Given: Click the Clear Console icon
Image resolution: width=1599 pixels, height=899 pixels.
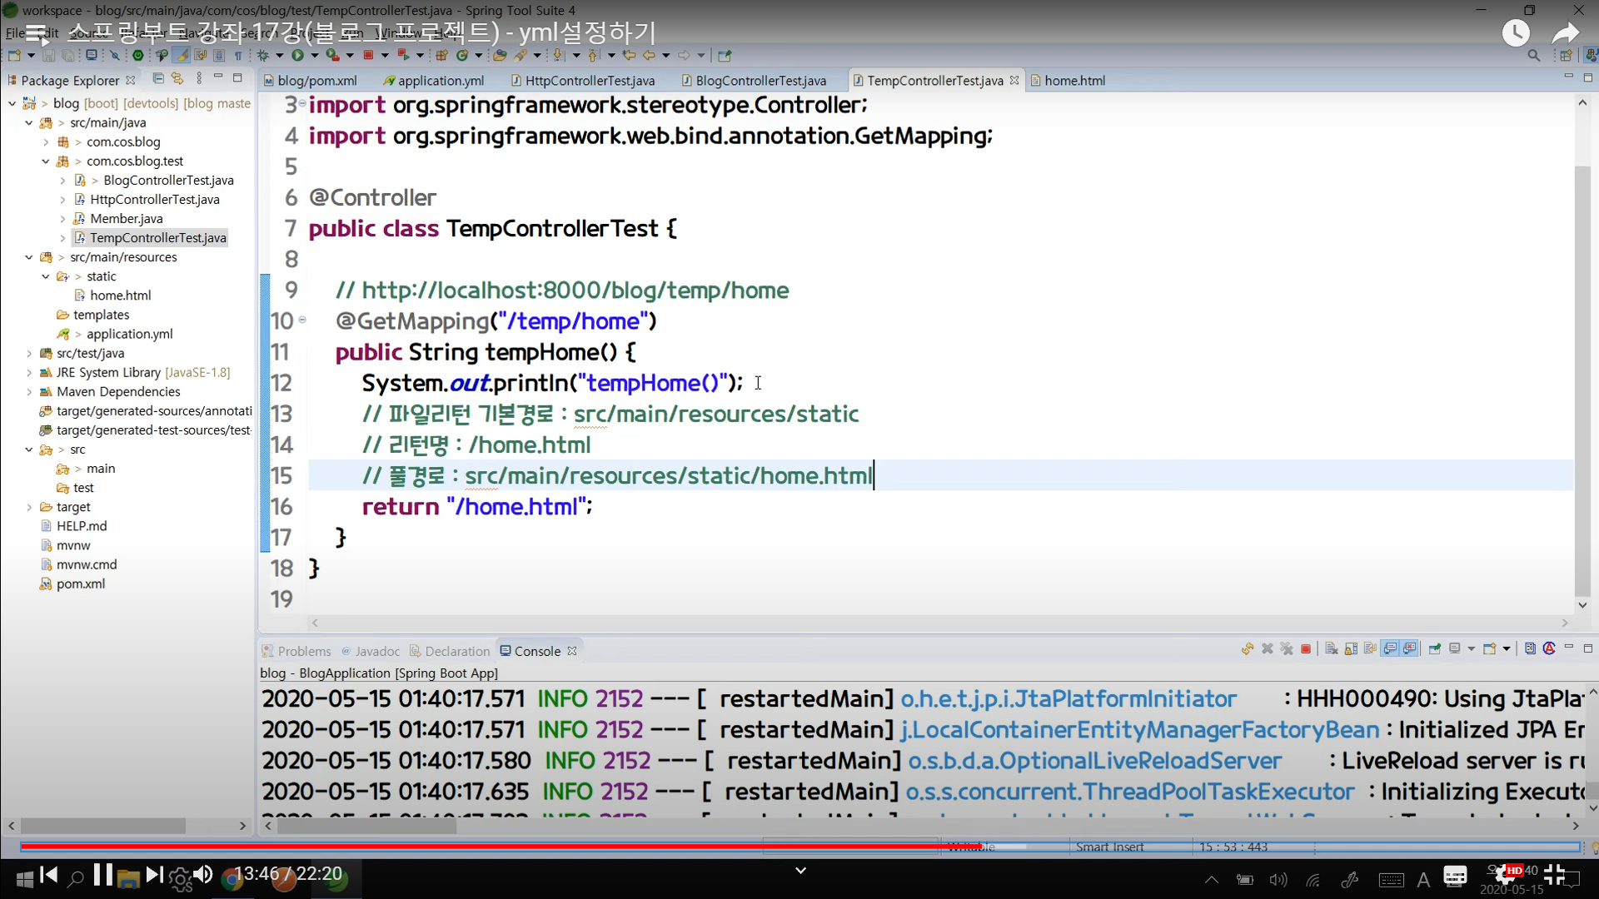Looking at the screenshot, I should pos(1332,648).
